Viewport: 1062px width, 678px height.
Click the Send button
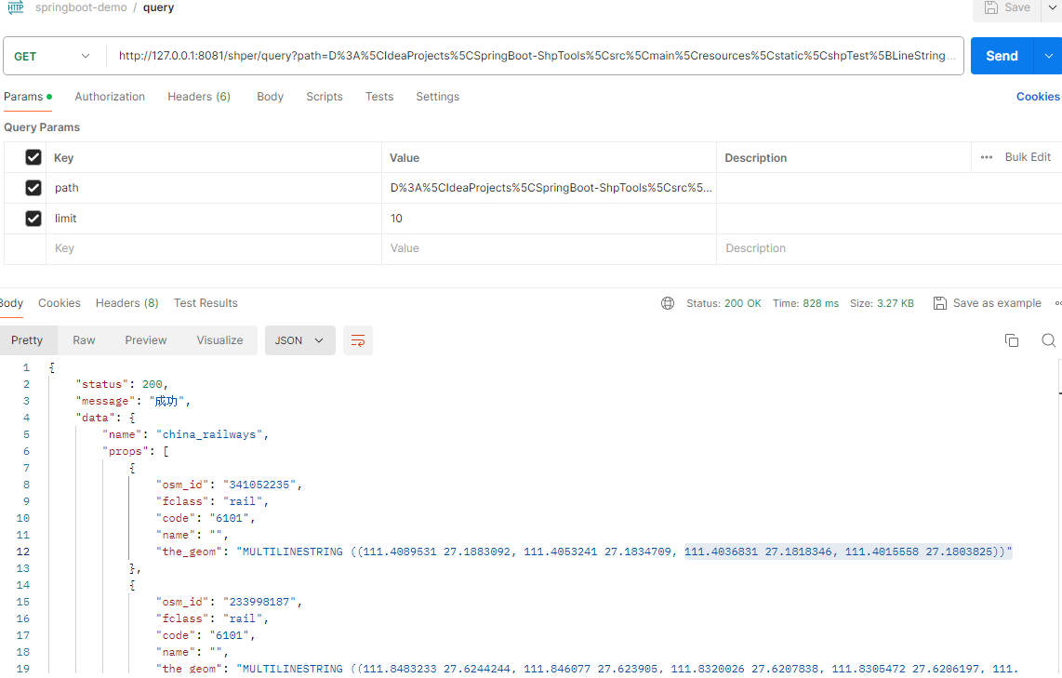1002,56
